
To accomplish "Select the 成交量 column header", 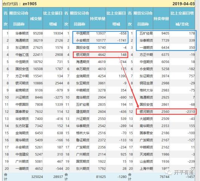I will [36, 18].
